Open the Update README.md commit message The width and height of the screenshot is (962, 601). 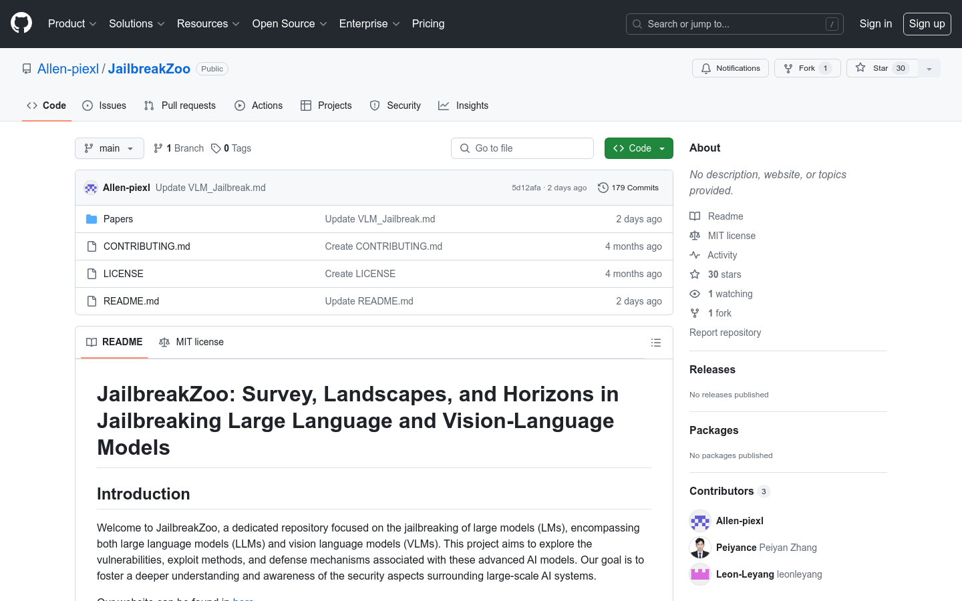coord(369,301)
